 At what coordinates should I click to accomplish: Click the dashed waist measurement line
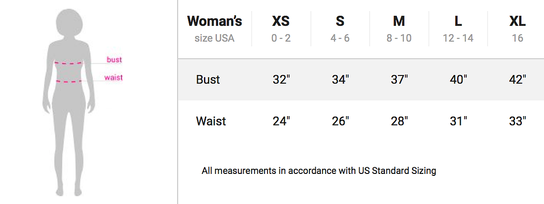(69, 81)
